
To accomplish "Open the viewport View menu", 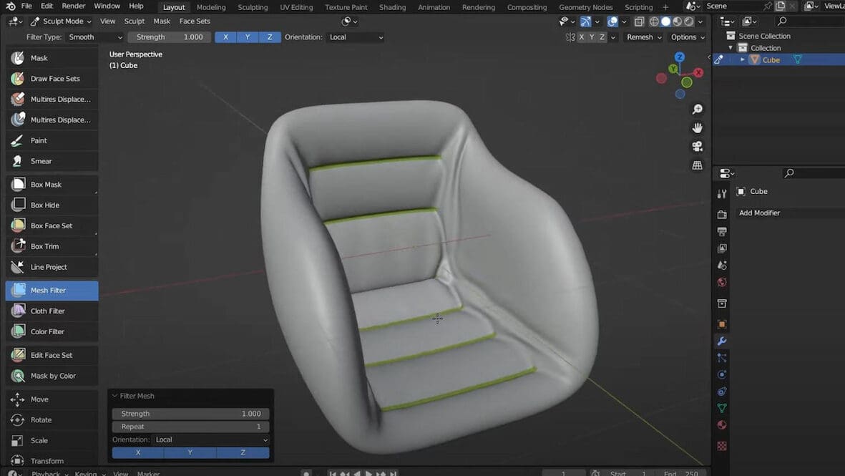I will [108, 21].
